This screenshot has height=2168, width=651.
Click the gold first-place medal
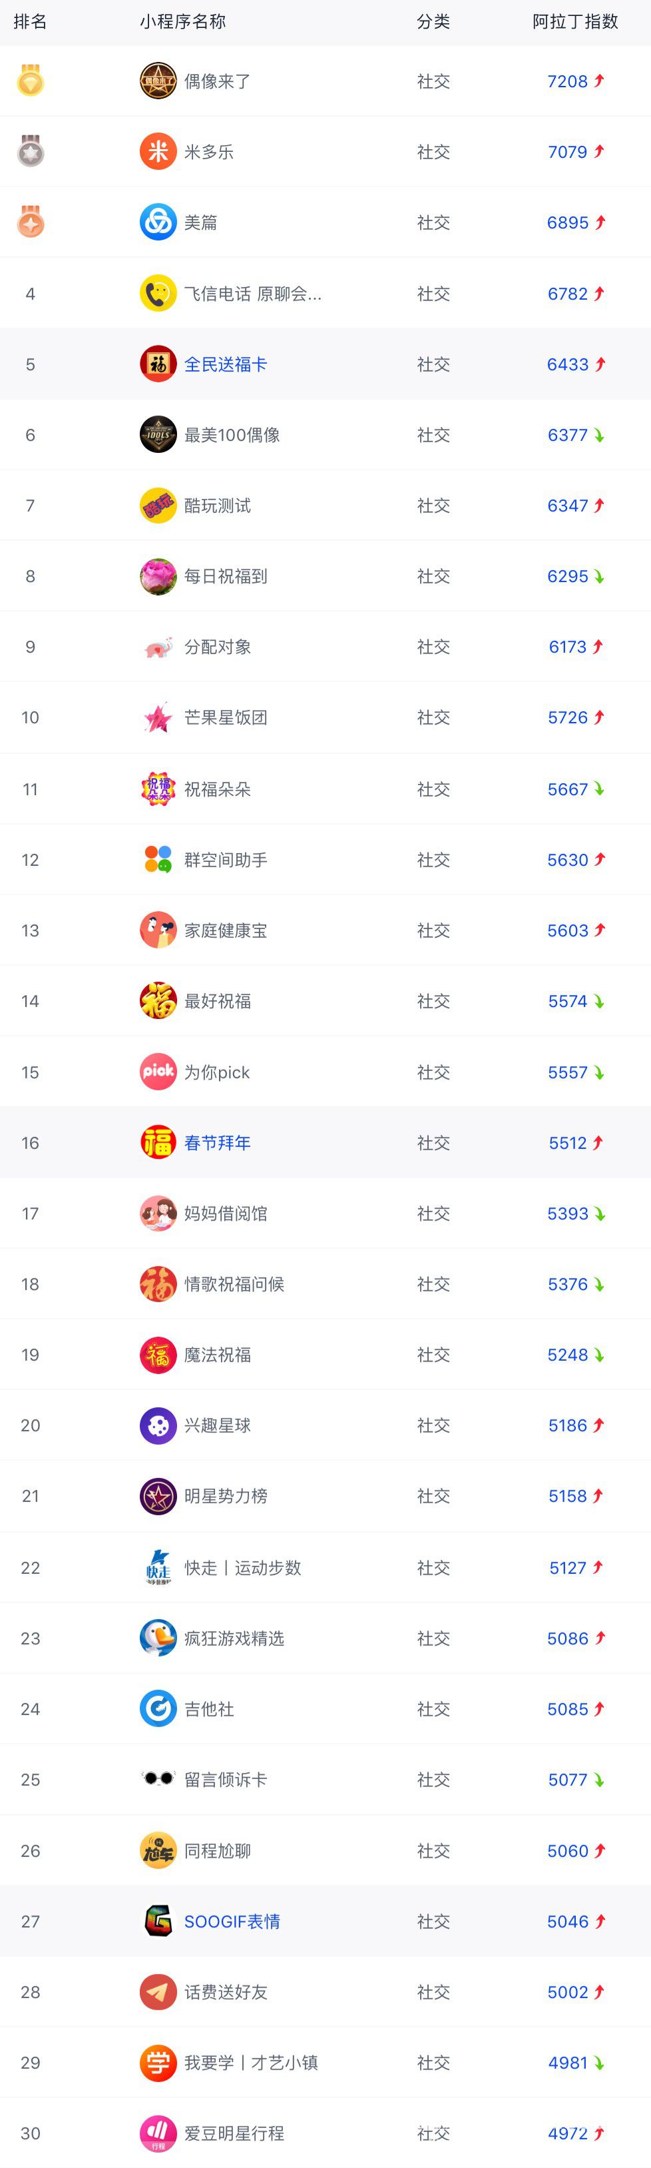[30, 81]
